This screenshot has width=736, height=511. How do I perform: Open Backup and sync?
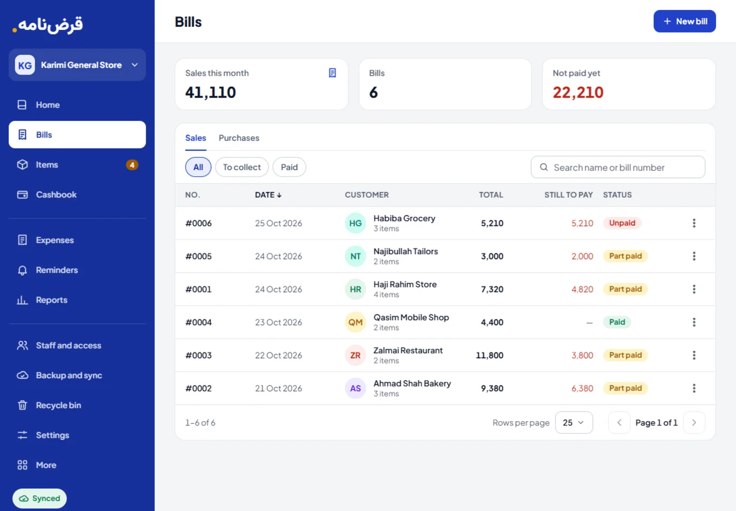pos(77,376)
